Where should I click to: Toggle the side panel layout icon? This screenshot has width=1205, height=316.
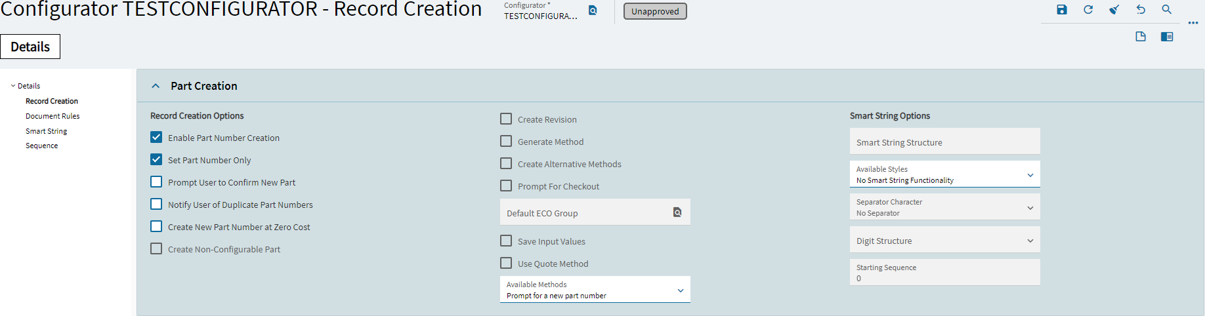1167,37
